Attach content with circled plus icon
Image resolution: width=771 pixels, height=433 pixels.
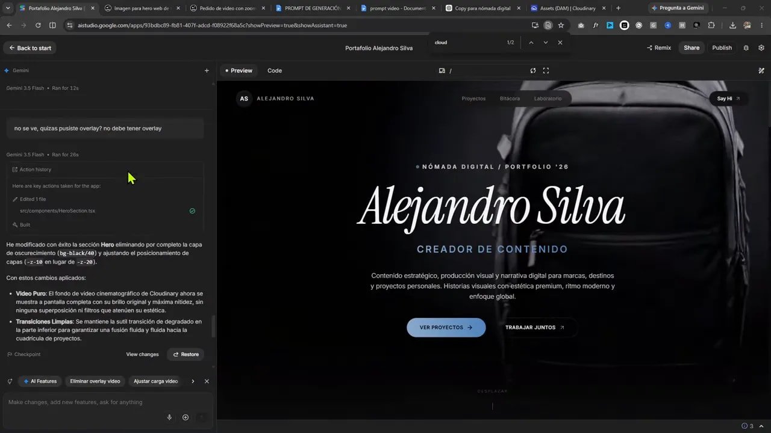[x=186, y=417]
